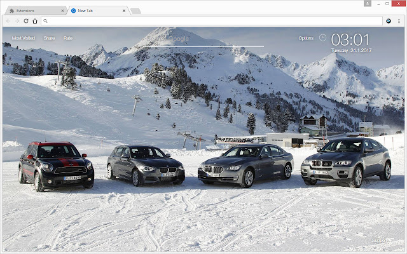Open the Options menu
This screenshot has height=254, width=407.
click(306, 38)
